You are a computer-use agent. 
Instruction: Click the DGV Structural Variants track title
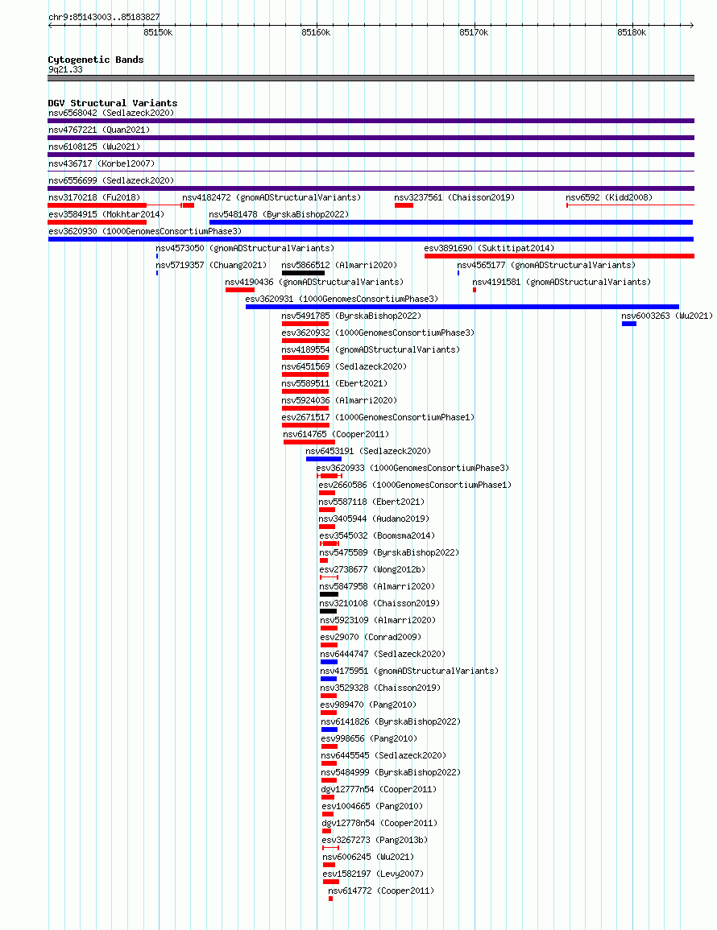[113, 103]
